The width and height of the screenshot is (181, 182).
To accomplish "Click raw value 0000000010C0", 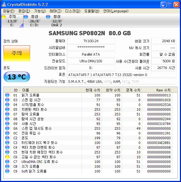I will pyautogui.click(x=159, y=100).
